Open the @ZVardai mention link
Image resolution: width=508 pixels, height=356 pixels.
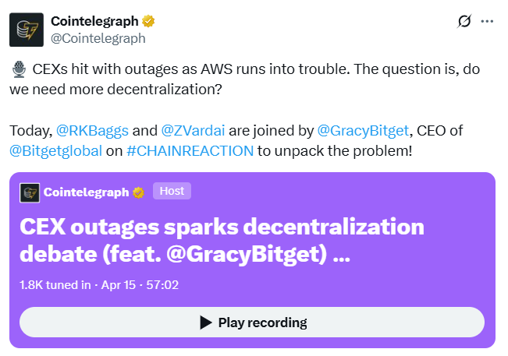pos(191,129)
